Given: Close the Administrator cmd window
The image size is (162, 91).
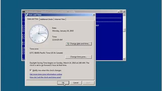Looking at the screenshot, I should tap(124, 11).
